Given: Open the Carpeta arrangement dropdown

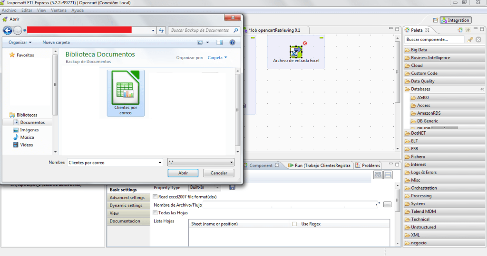Looking at the screenshot, I should (x=217, y=57).
